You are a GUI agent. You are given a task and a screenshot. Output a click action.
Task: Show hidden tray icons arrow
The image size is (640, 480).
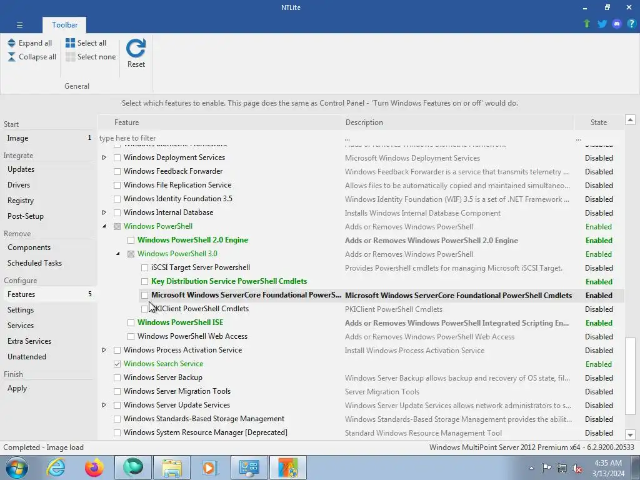[531, 468]
